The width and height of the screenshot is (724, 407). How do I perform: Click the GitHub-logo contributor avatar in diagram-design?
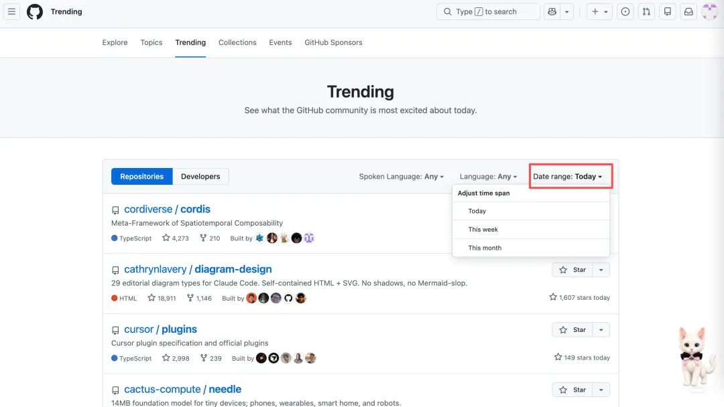(x=288, y=298)
